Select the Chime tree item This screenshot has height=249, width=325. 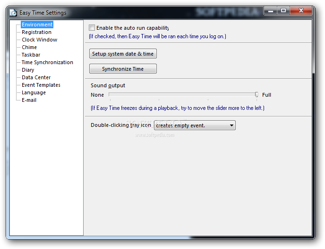29,48
